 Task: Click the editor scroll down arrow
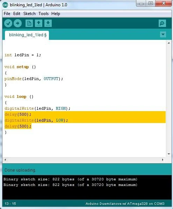(x=169, y=154)
